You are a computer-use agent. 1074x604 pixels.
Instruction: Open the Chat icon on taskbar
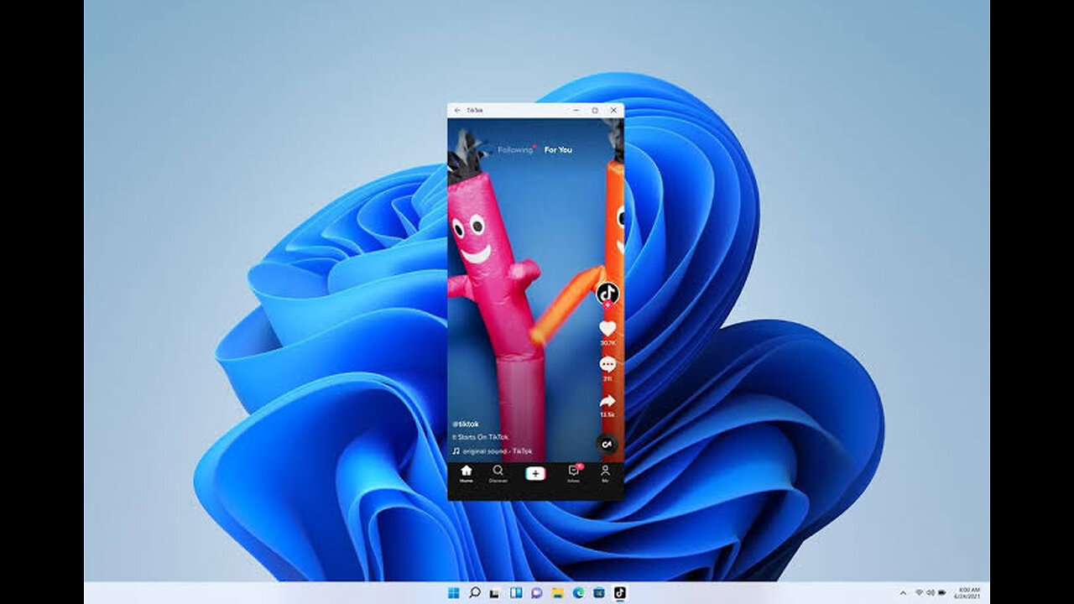tap(537, 593)
